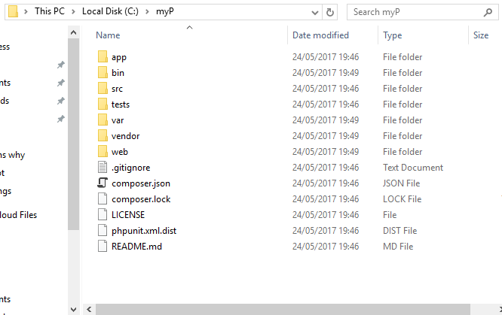
Task: Expand chevron after This PC breadcrumb
Action: click(x=73, y=12)
